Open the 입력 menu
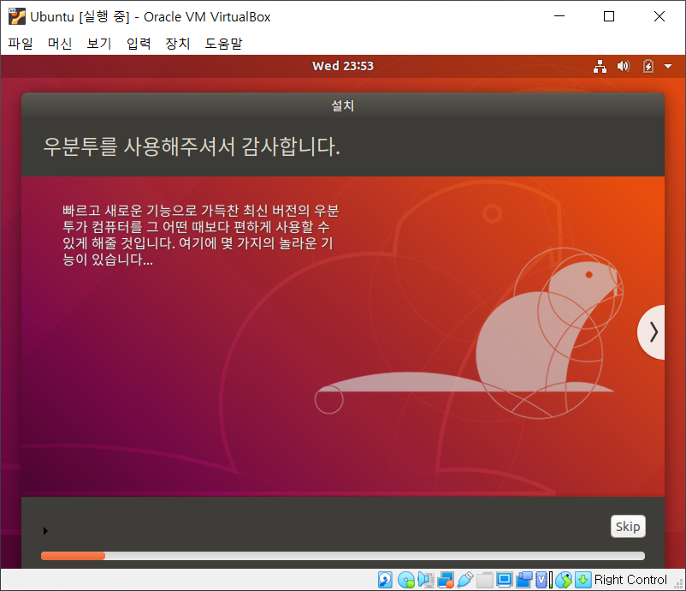Viewport: 686px width, 591px height. pos(139,44)
